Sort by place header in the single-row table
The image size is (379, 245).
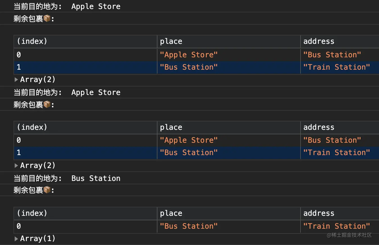(x=229, y=214)
